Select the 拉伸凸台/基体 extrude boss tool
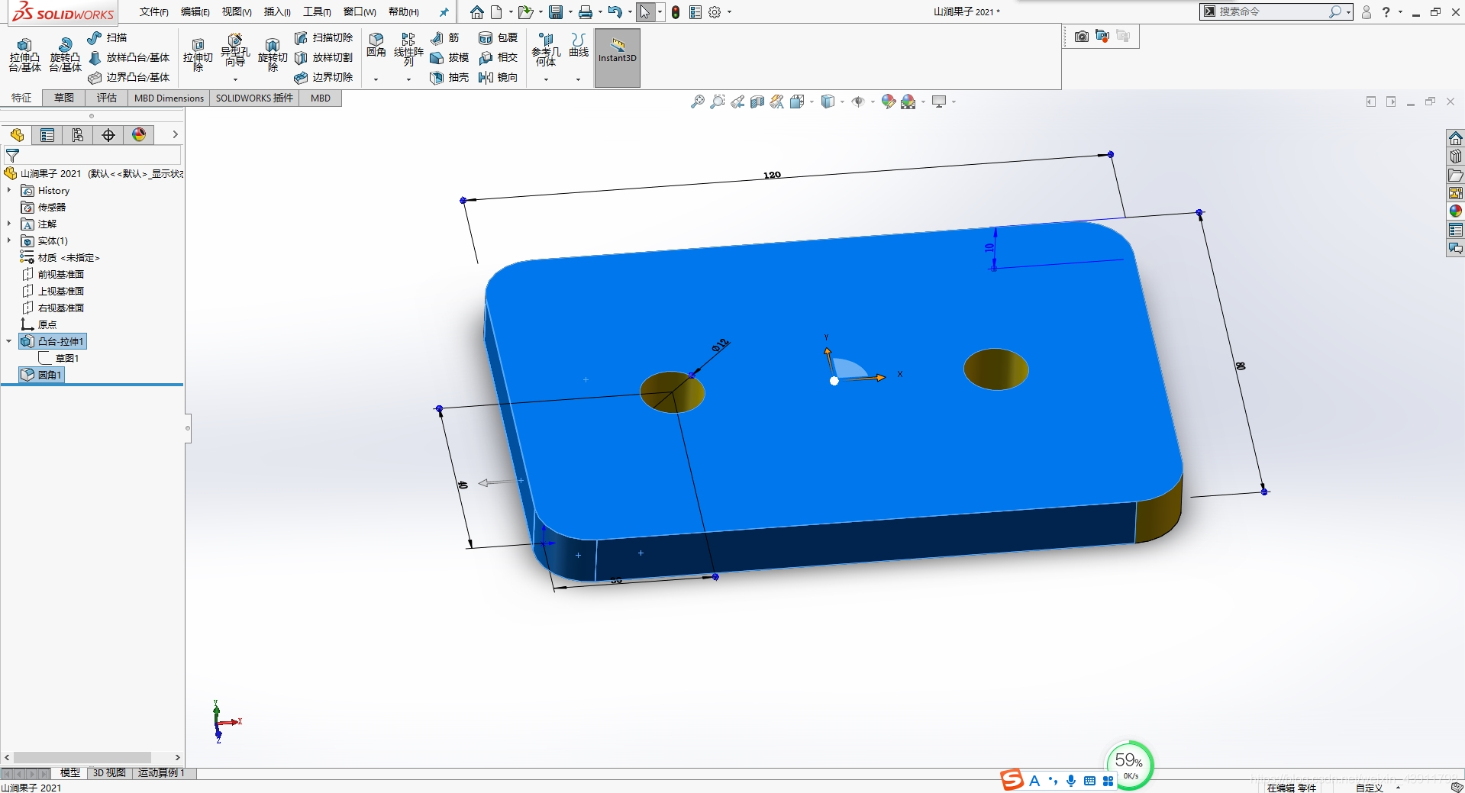 tap(24, 55)
